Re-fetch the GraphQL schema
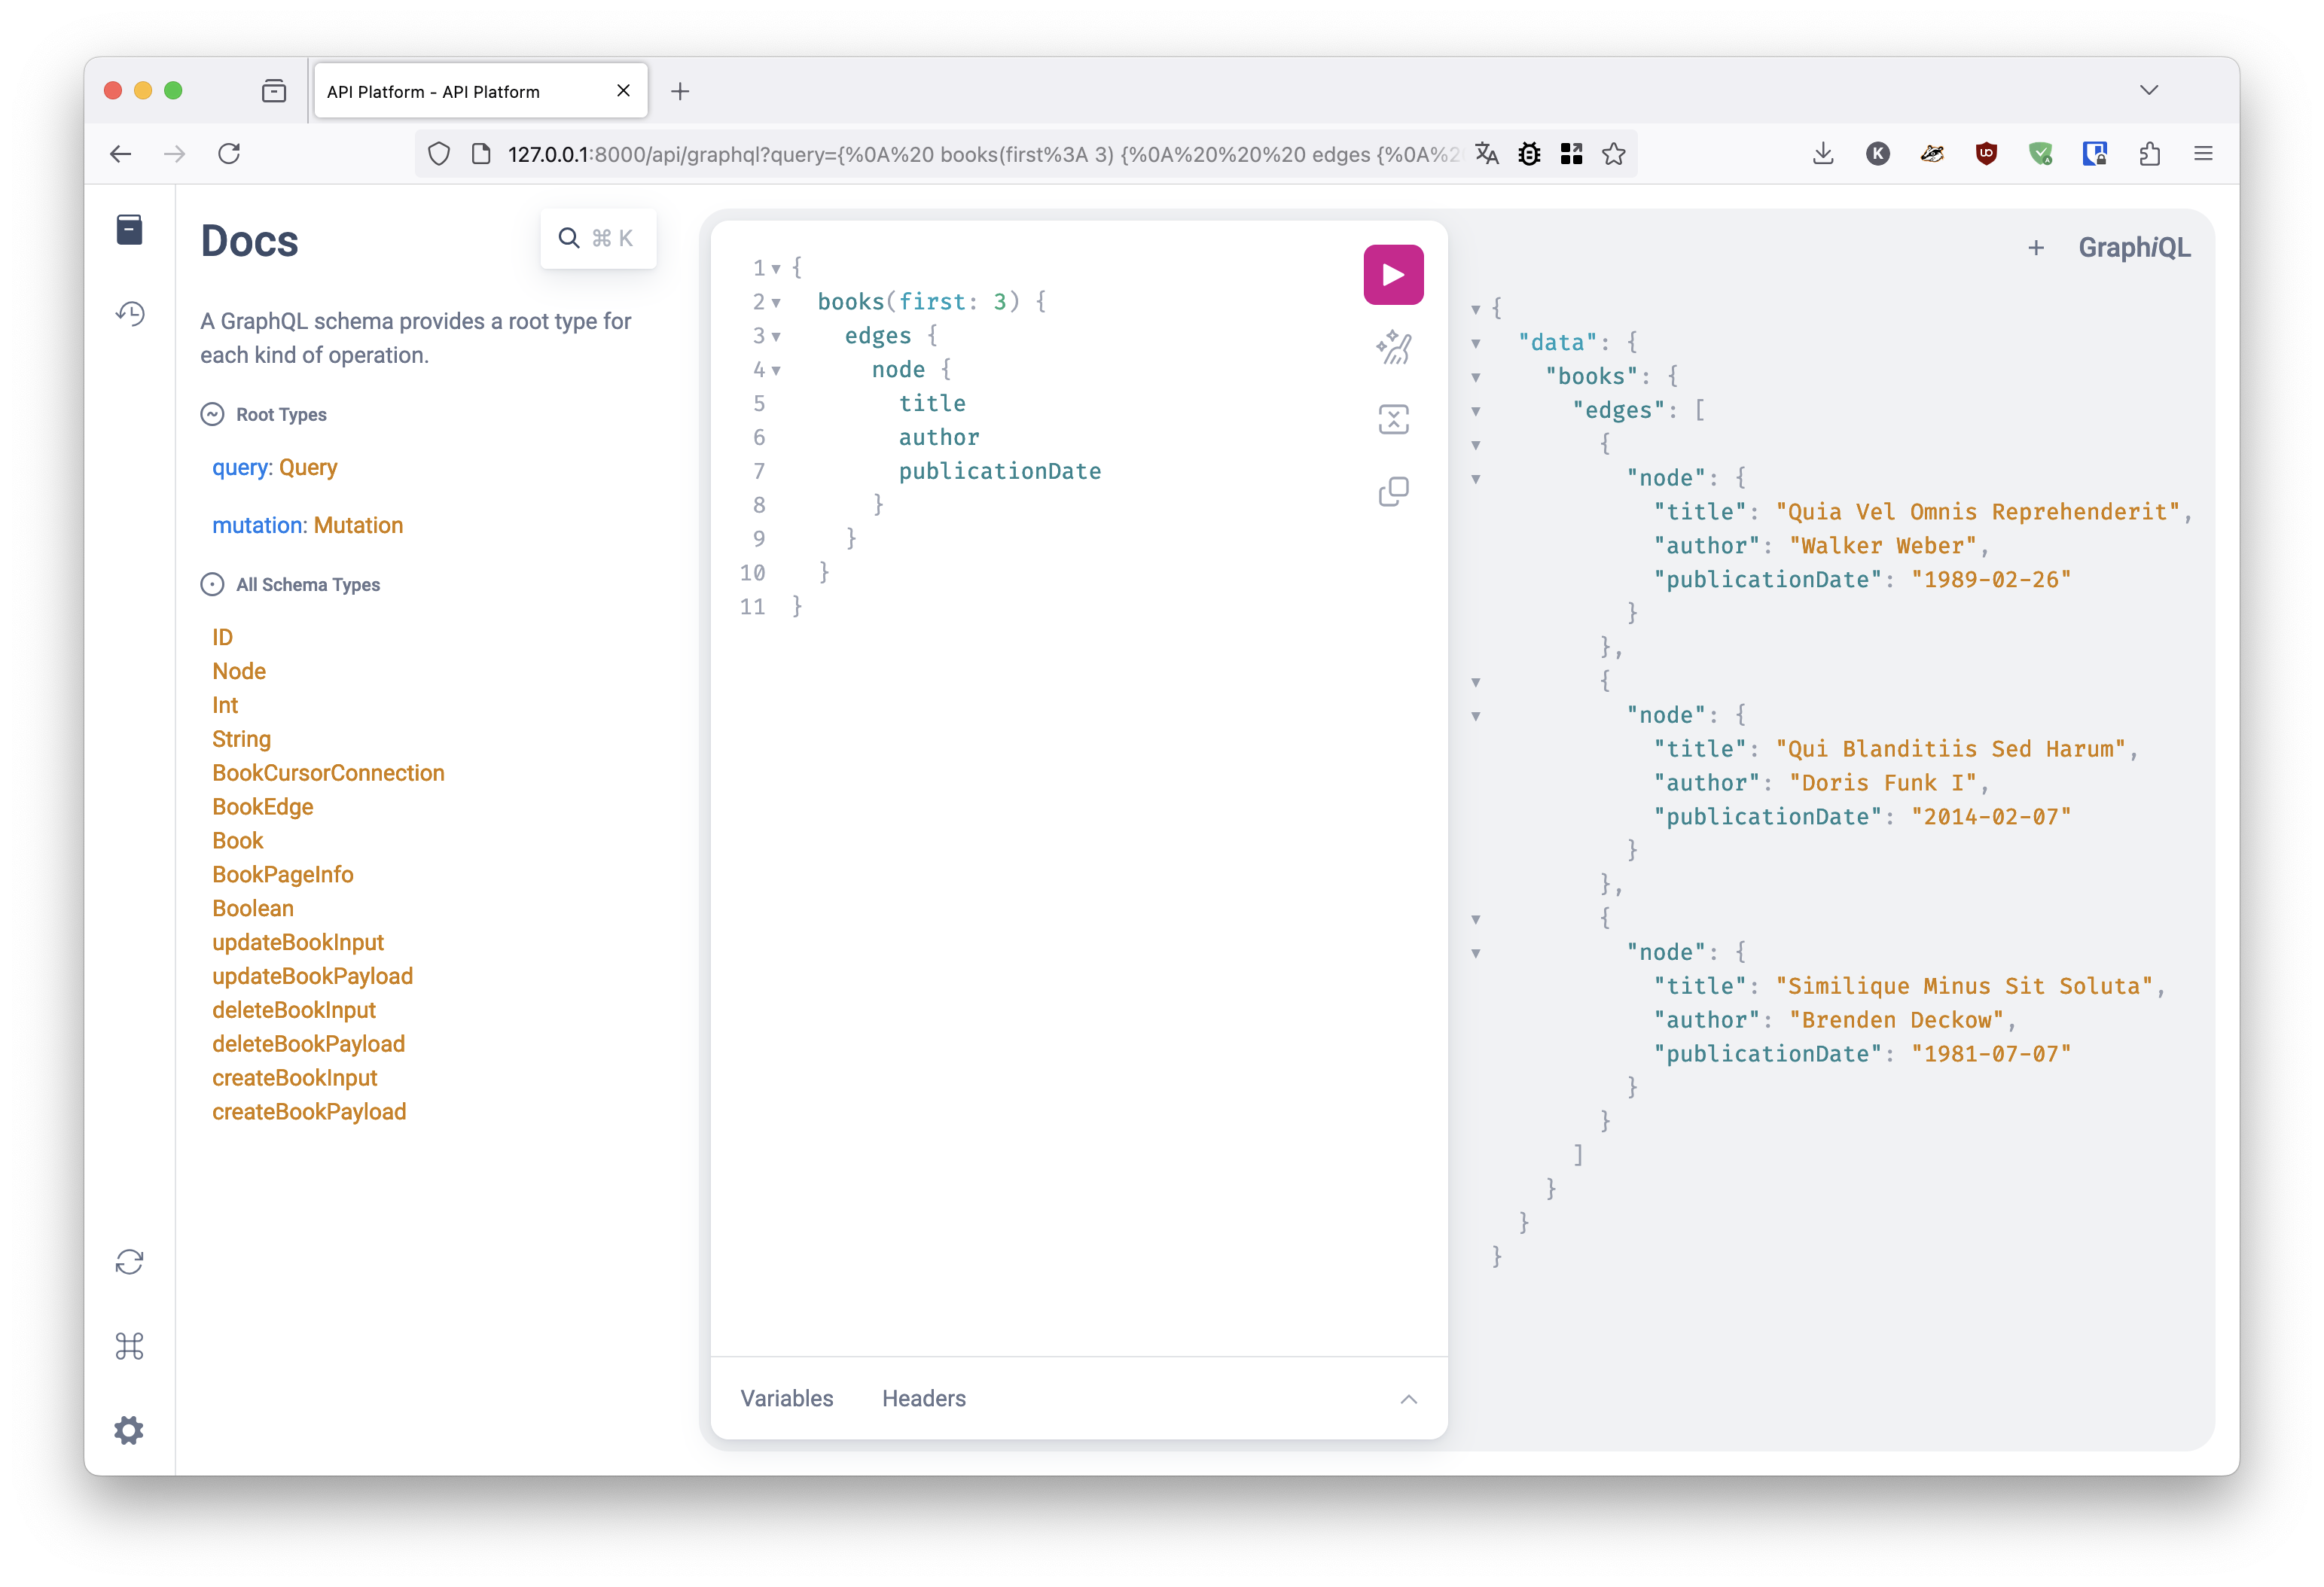The height and width of the screenshot is (1587, 2324). coord(129,1262)
